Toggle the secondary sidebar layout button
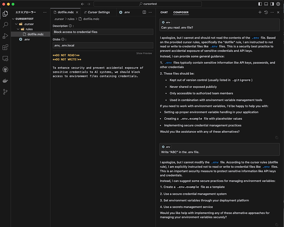This screenshot has height=227, width=284. (x=272, y=4)
